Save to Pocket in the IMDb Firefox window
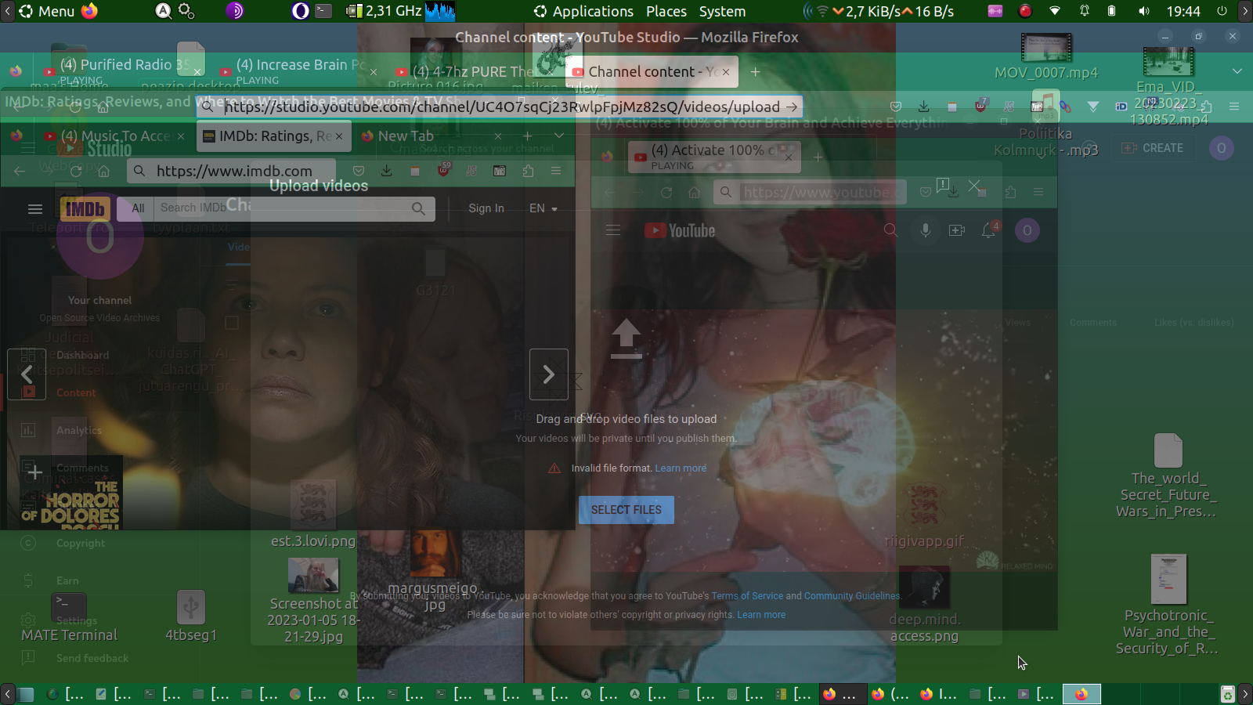The height and width of the screenshot is (705, 1253). click(x=359, y=171)
